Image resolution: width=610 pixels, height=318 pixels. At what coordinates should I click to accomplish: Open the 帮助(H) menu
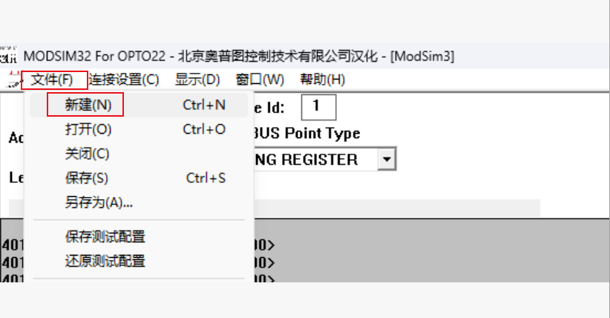[322, 79]
